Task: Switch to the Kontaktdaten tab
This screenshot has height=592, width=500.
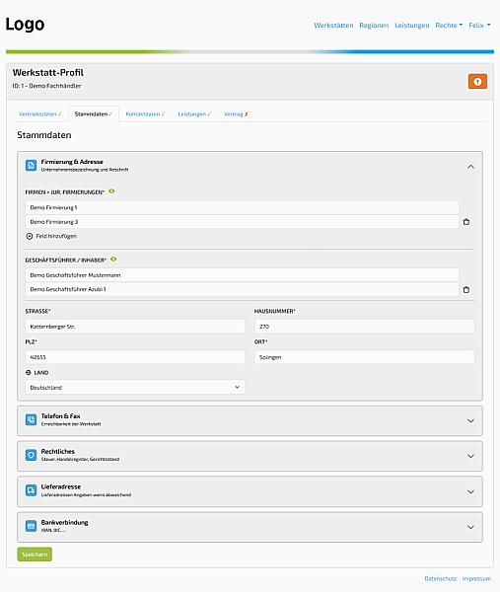Action: (x=145, y=114)
